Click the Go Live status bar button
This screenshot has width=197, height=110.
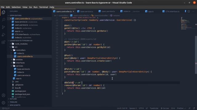pos(165,108)
